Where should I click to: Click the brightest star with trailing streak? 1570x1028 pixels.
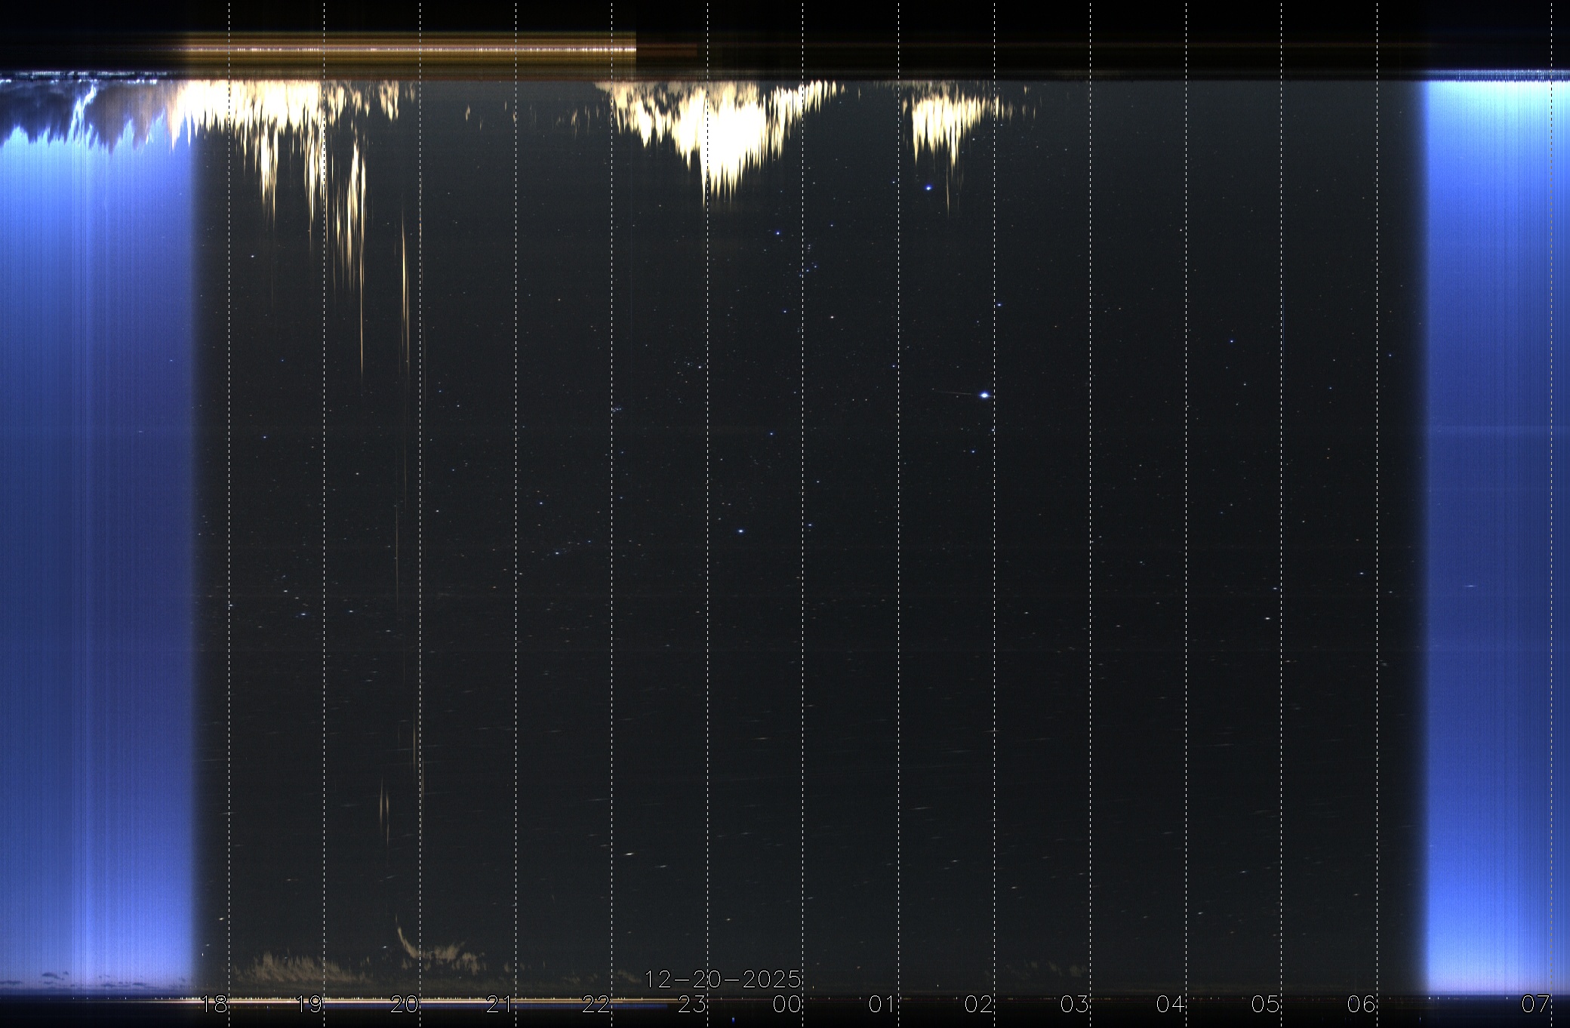click(x=984, y=395)
